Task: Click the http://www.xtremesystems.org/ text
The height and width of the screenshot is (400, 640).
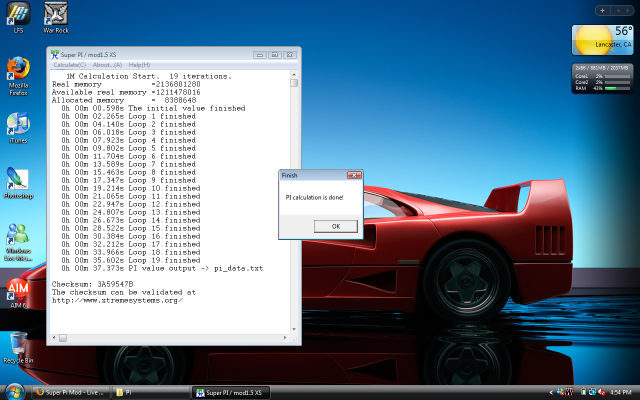Action: (117, 300)
